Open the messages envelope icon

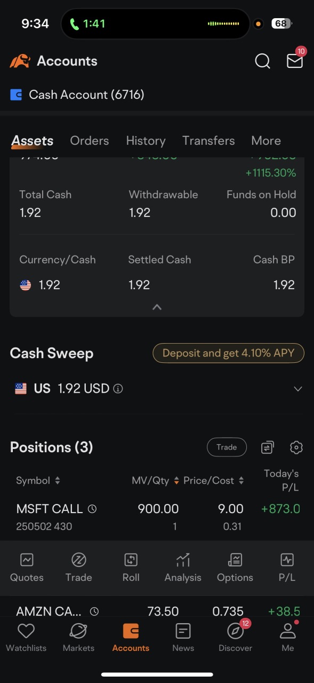coord(295,61)
